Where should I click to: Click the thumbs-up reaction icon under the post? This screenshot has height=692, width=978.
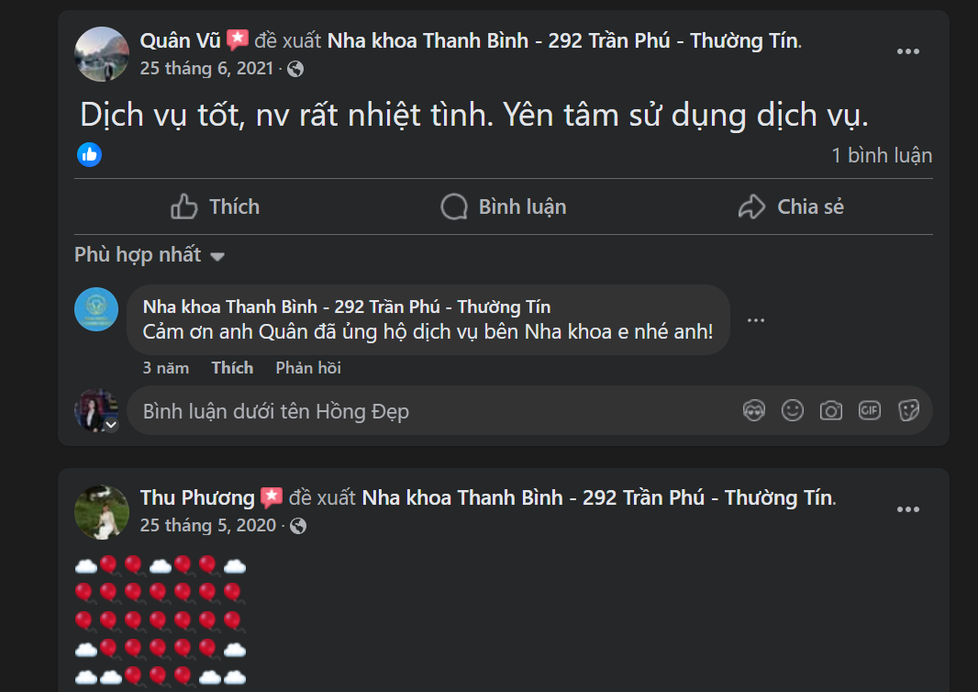click(x=87, y=154)
